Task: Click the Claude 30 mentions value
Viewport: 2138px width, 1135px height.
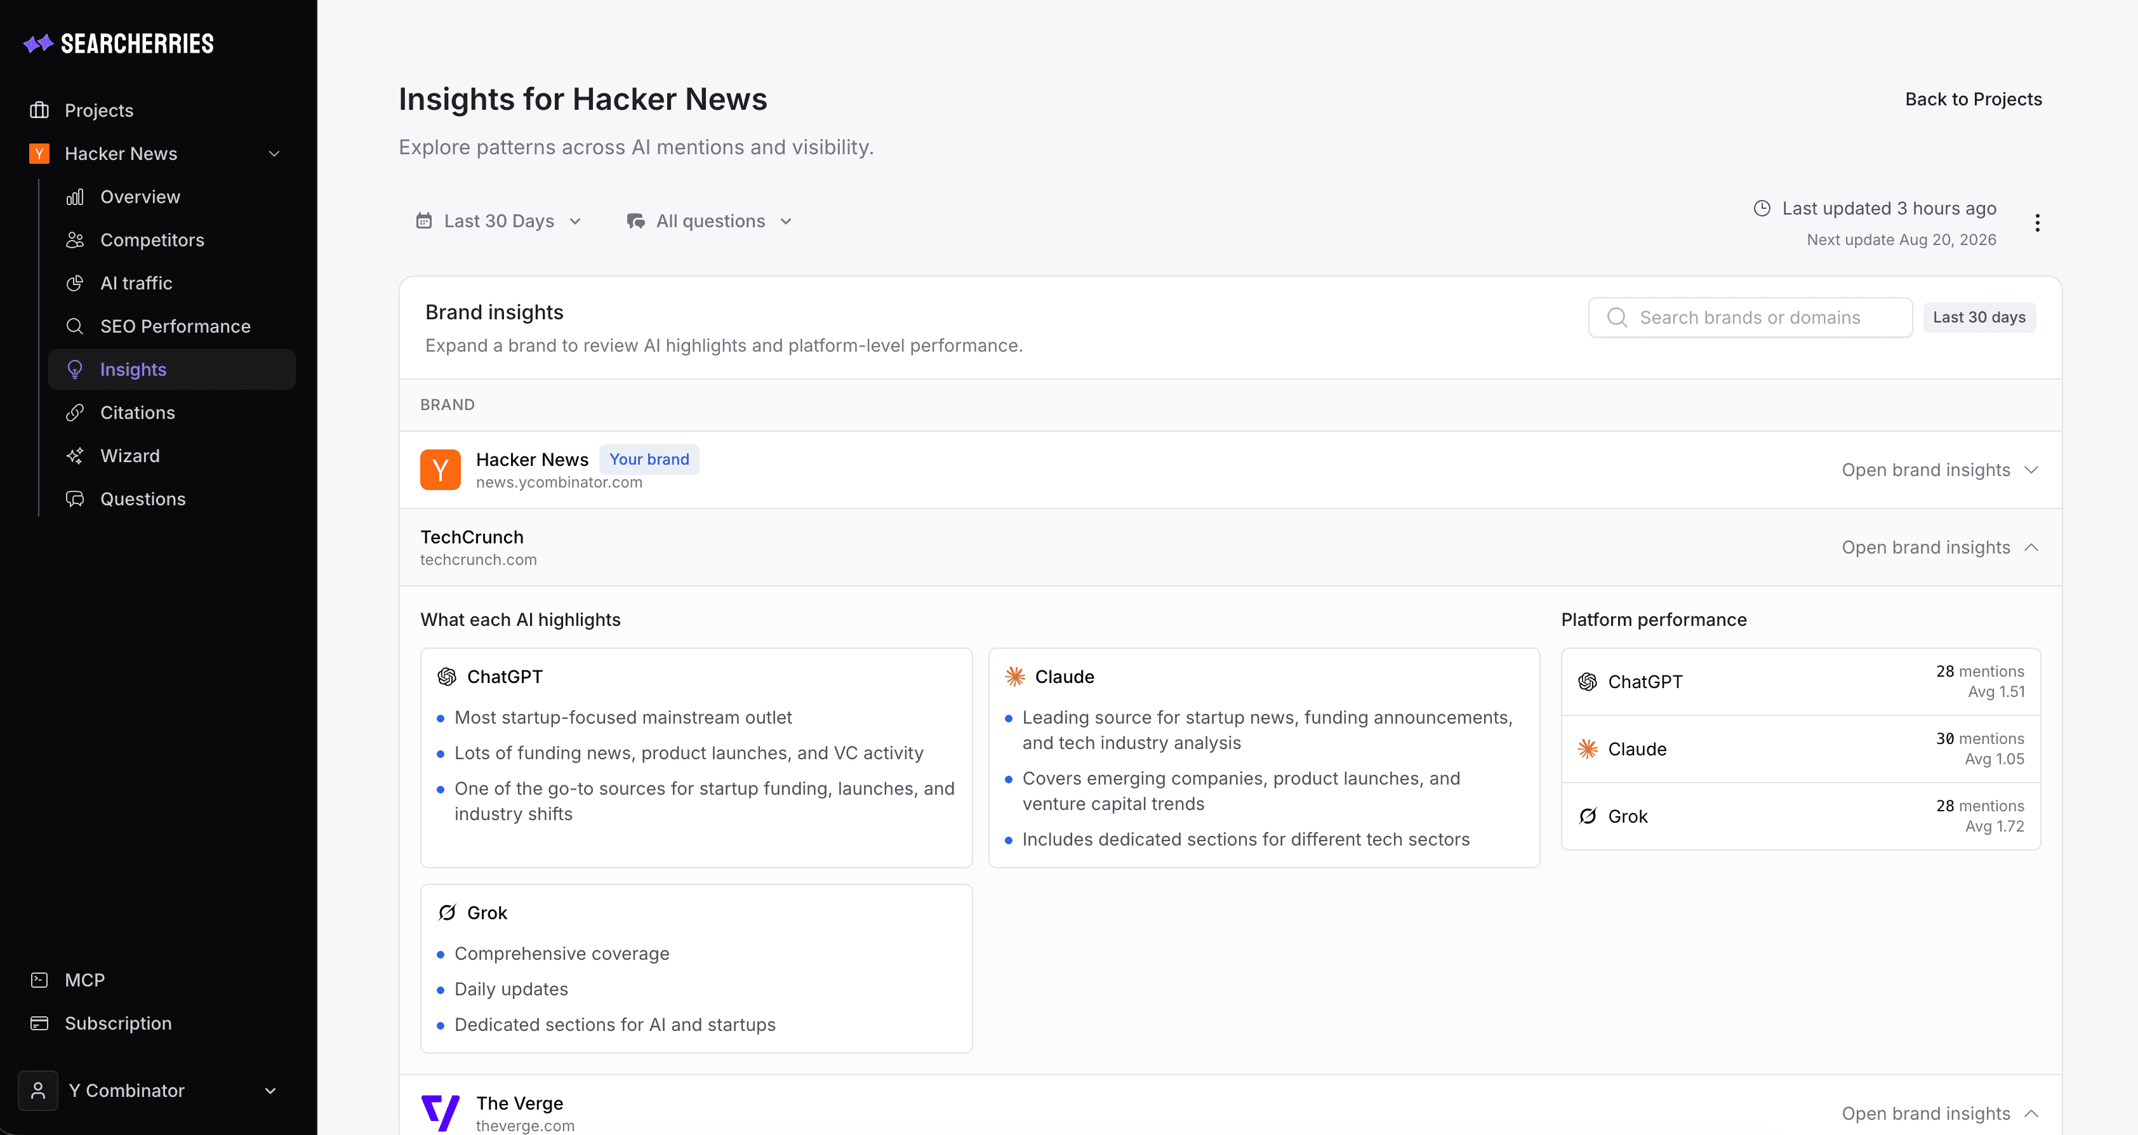Action: (1979, 738)
